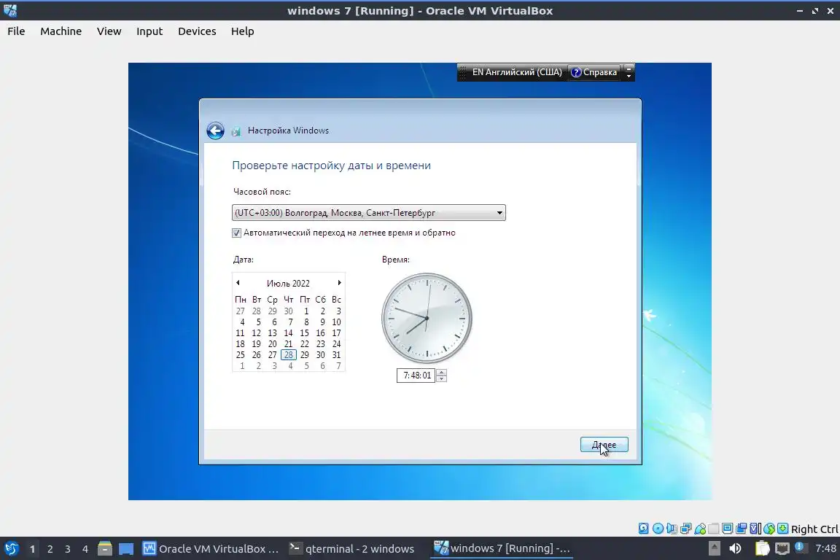Select day 31 in the calendar
This screenshot has width=840, height=560.
tap(336, 355)
